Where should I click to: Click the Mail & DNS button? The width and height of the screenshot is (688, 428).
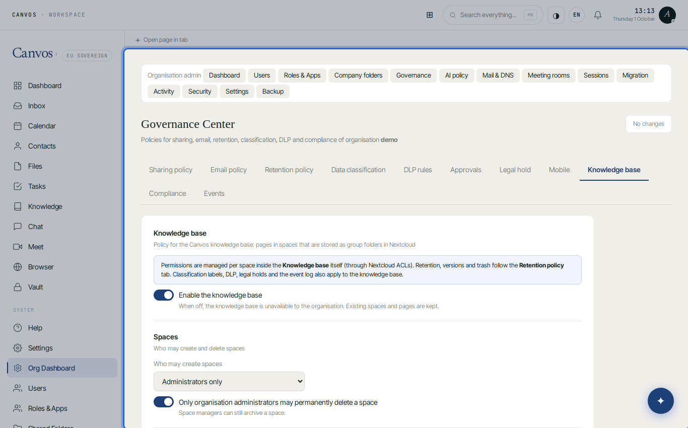tap(498, 76)
